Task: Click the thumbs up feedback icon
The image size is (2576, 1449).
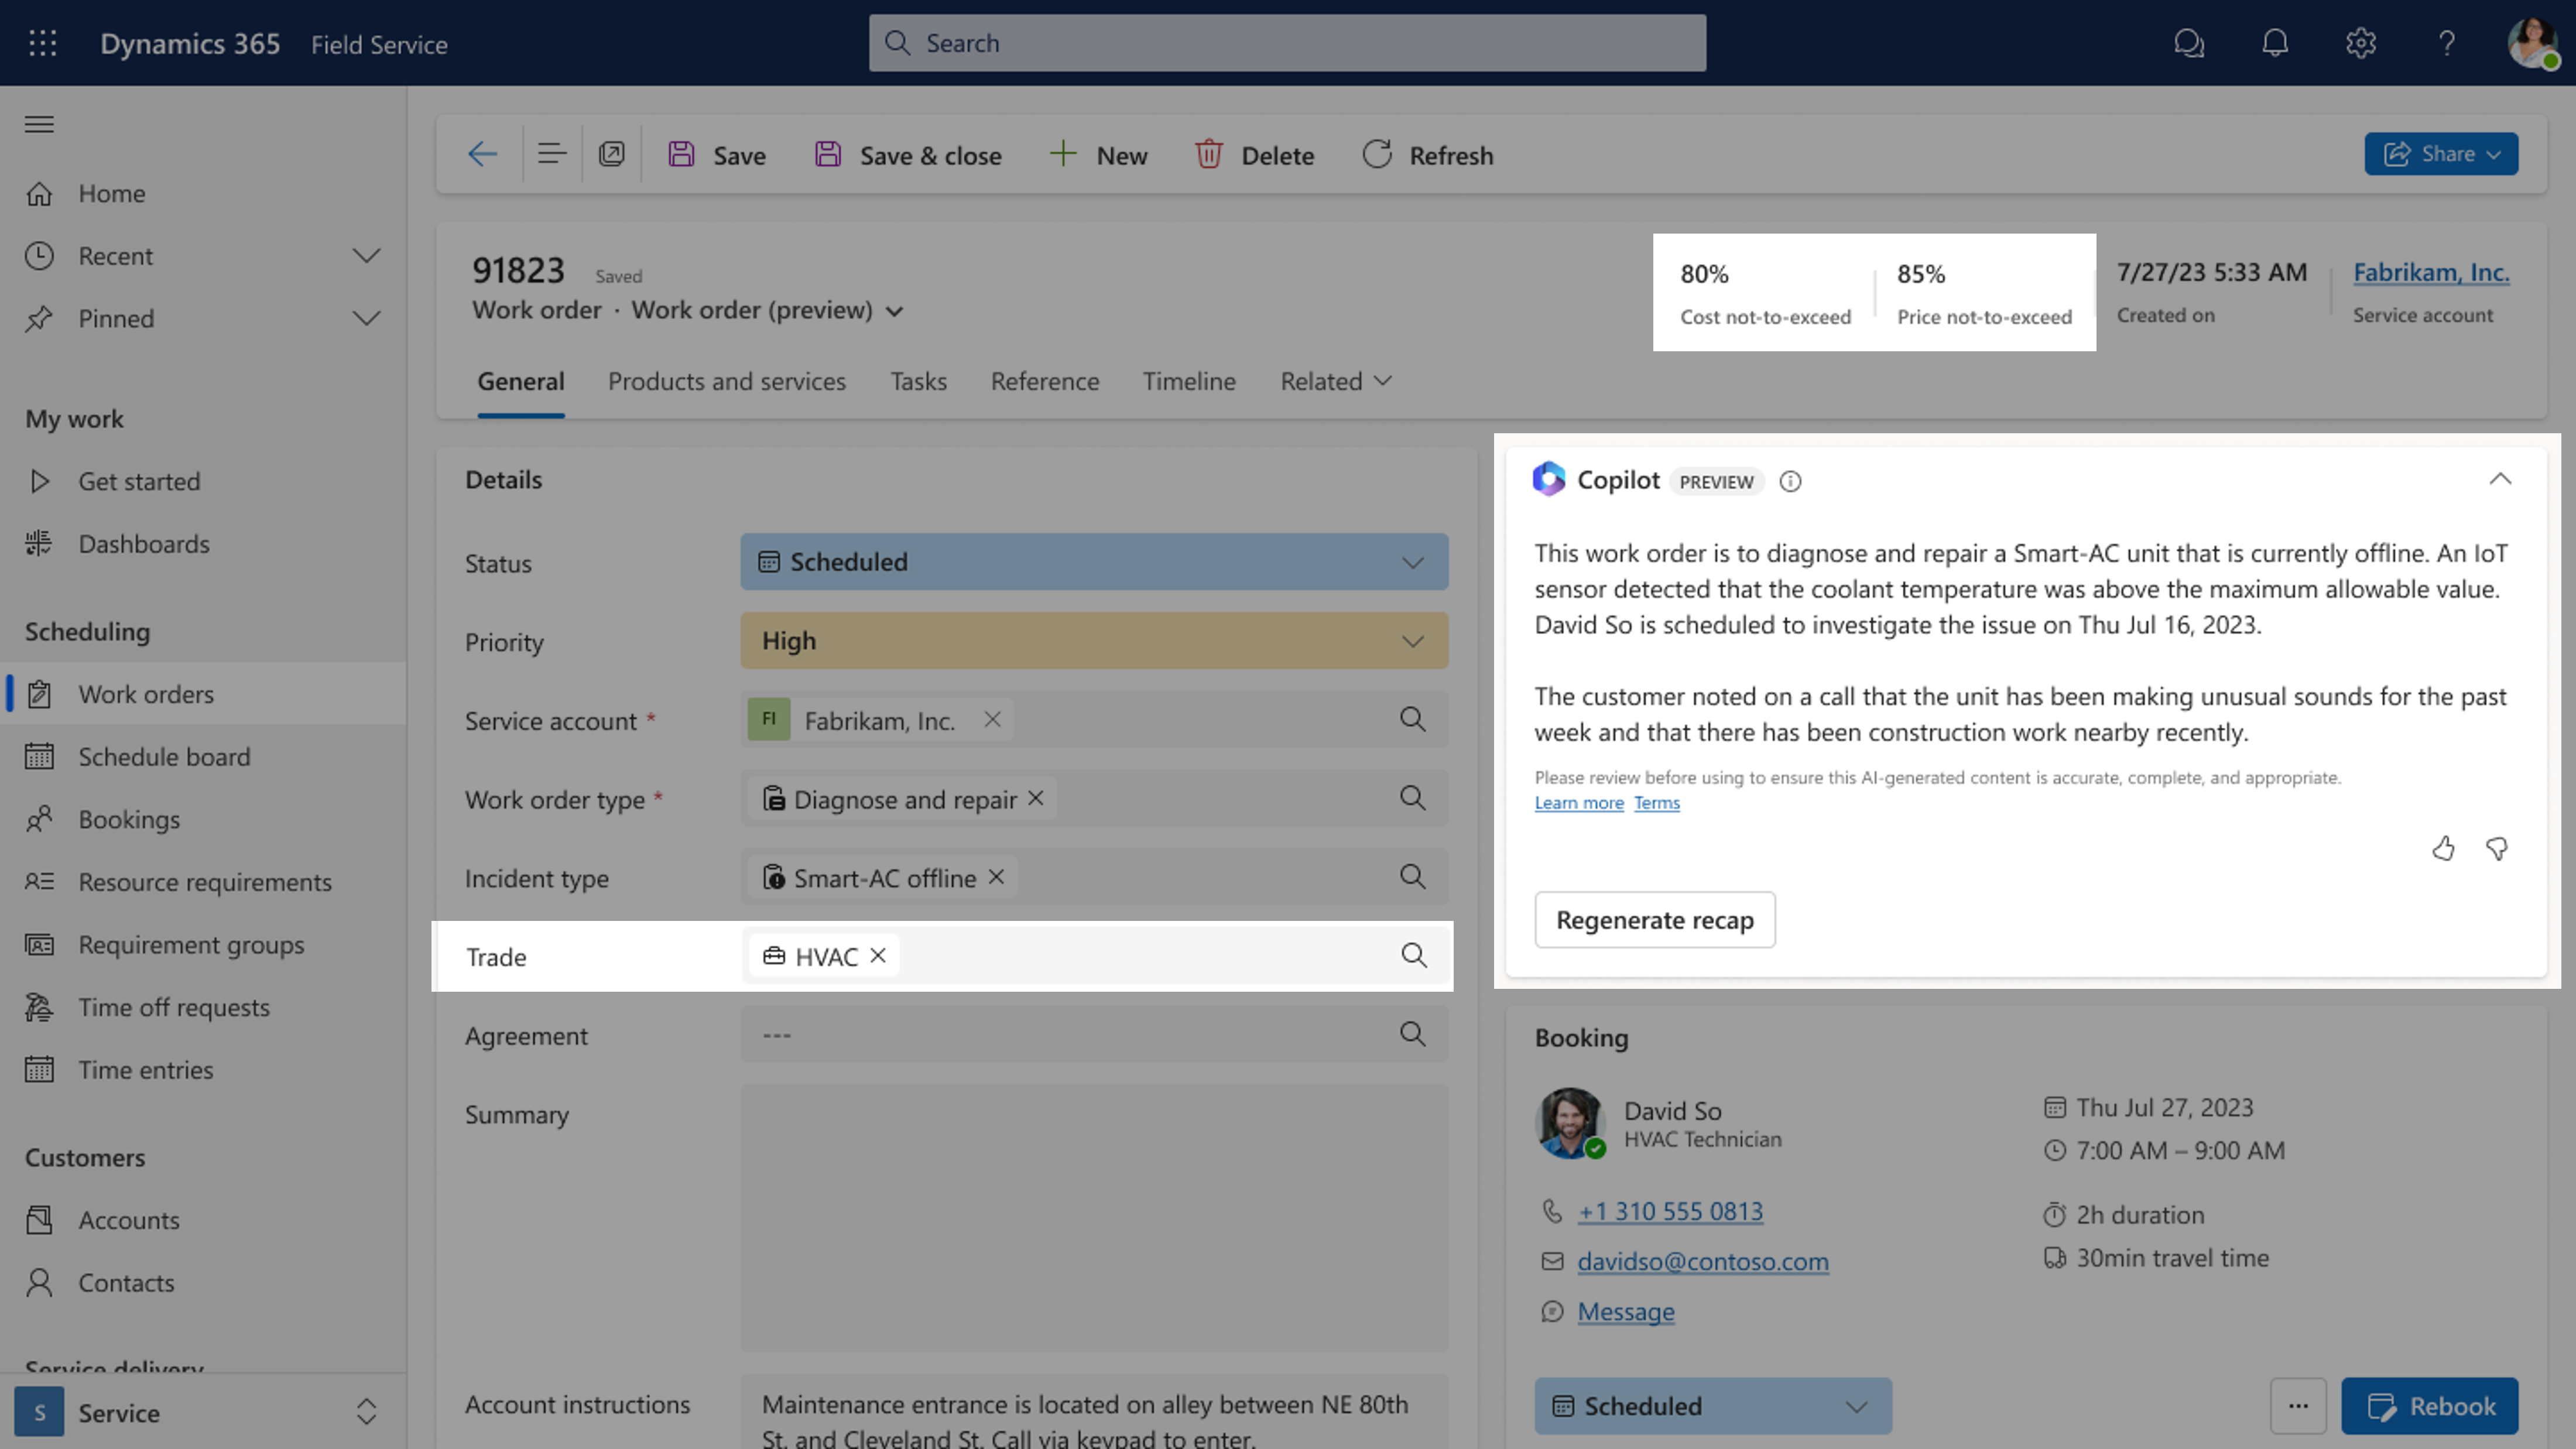Action: click(x=2443, y=849)
